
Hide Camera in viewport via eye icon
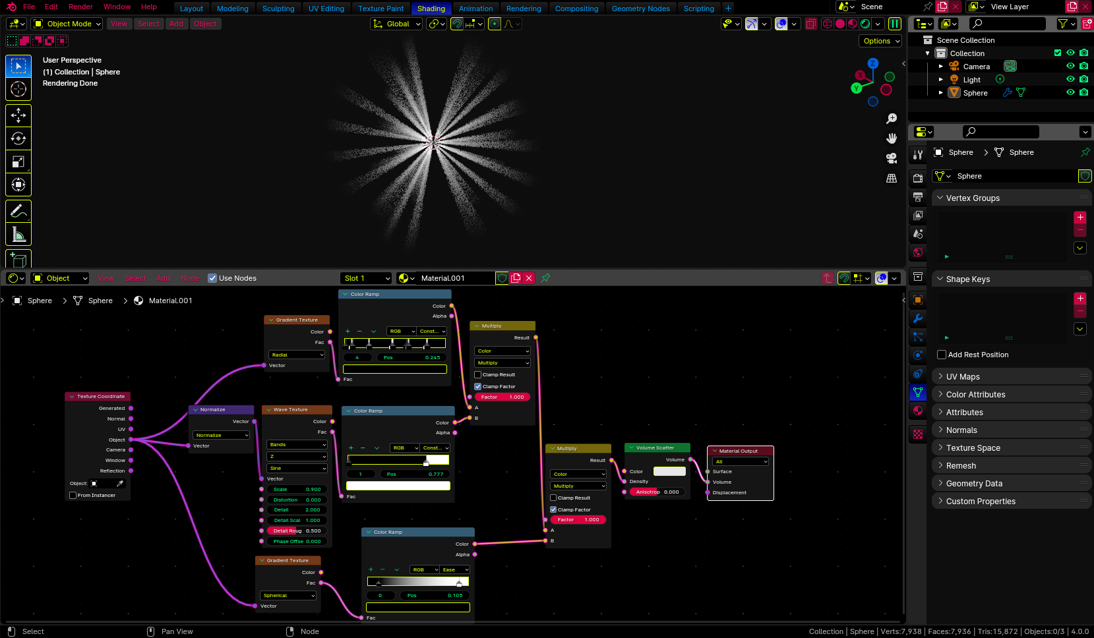click(1070, 66)
